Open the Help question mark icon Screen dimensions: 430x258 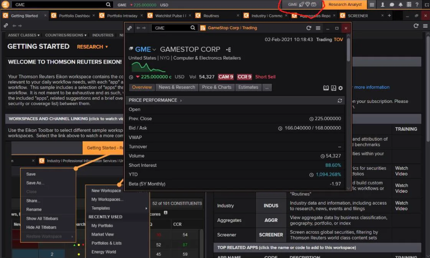[x=417, y=5]
